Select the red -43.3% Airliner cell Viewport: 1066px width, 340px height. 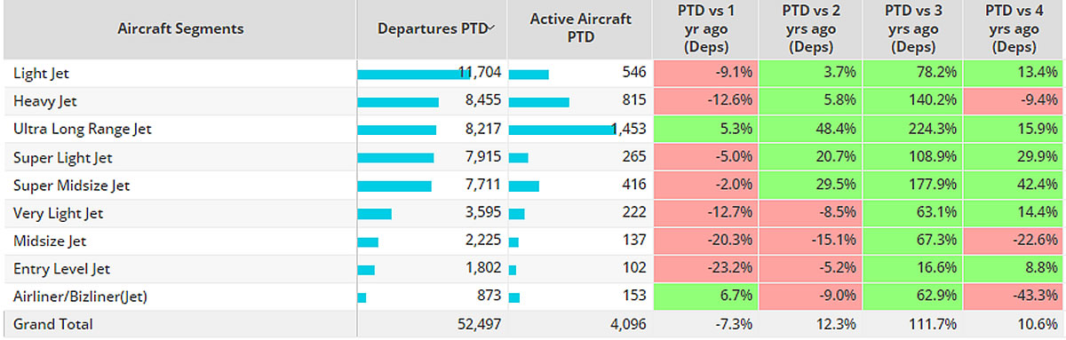[x=1014, y=297]
